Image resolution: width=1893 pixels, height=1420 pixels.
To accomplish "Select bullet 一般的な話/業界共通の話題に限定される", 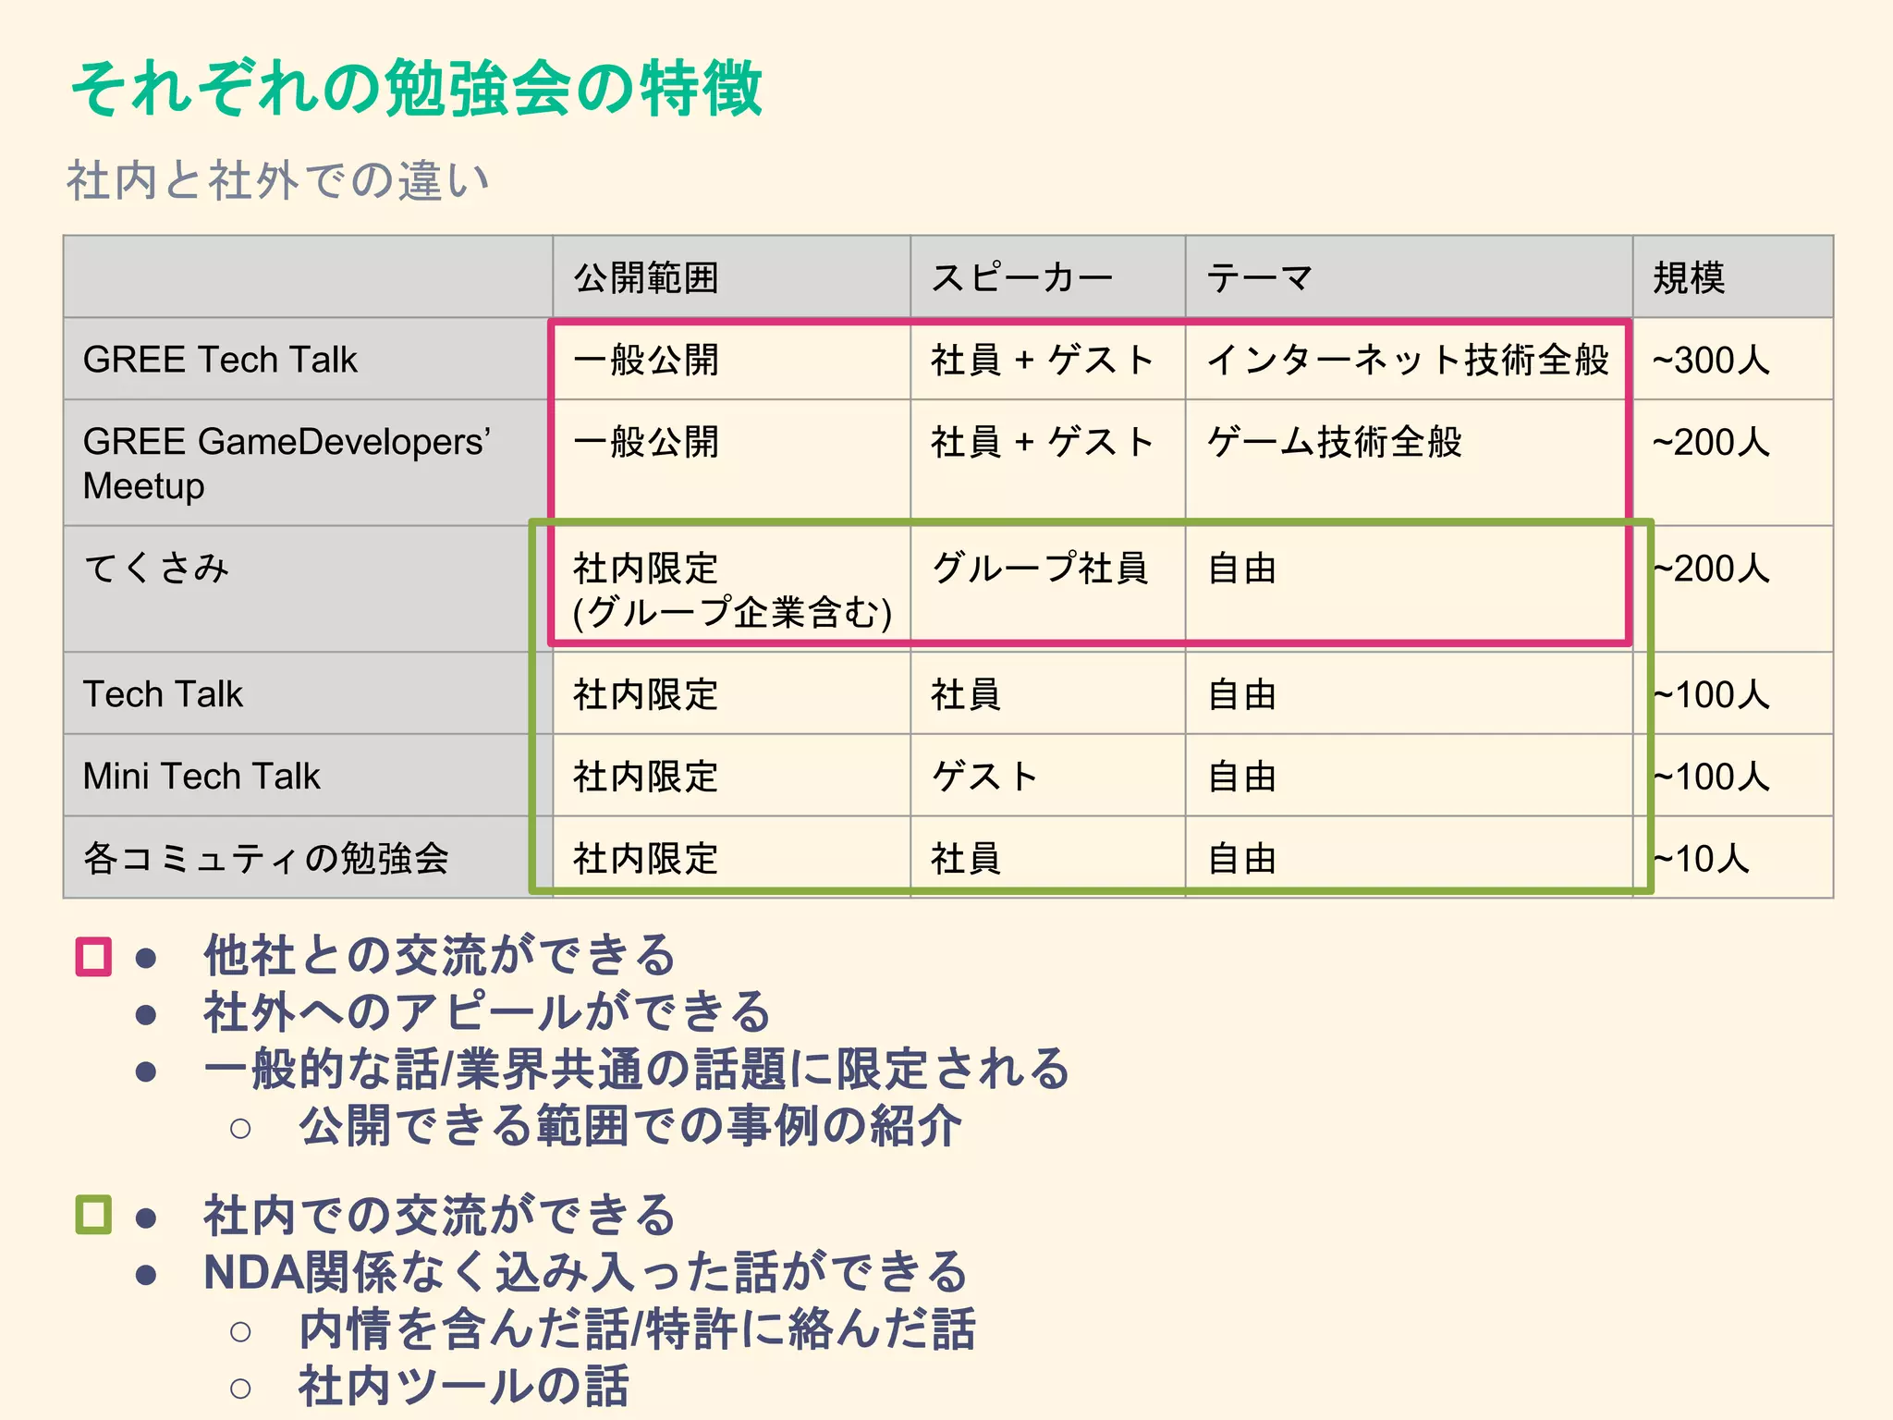I will pyautogui.click(x=637, y=1069).
